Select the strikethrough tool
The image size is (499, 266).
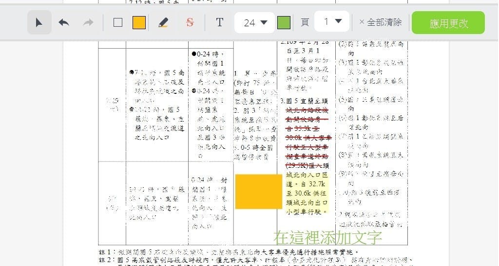(190, 22)
